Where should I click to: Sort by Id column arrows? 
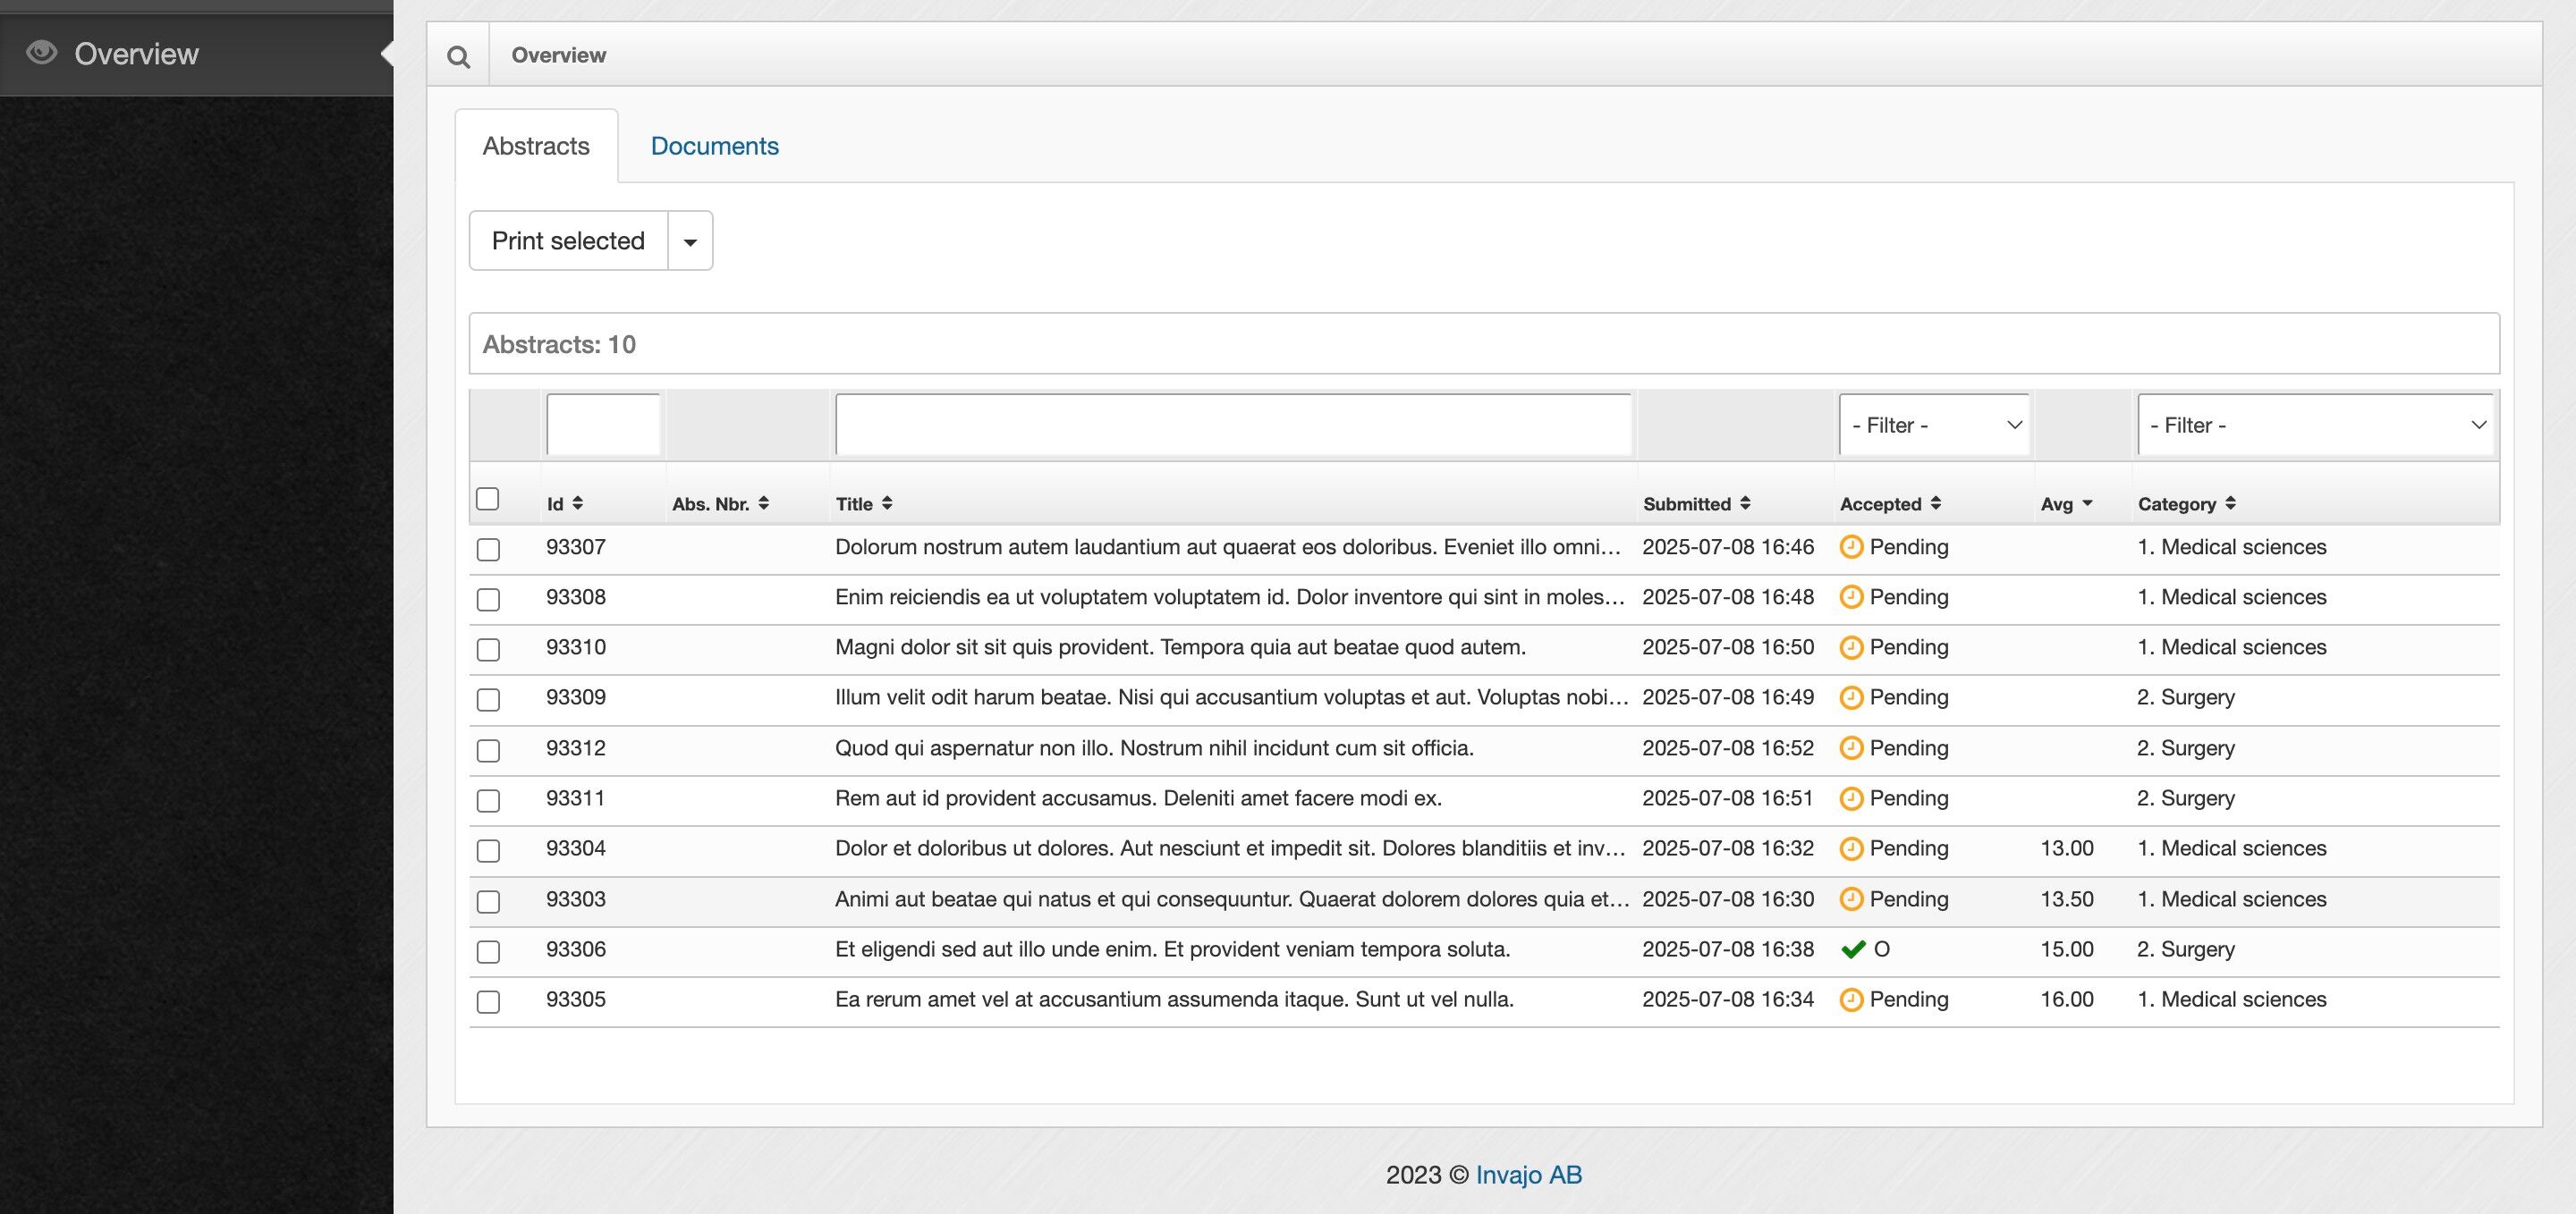tap(577, 503)
